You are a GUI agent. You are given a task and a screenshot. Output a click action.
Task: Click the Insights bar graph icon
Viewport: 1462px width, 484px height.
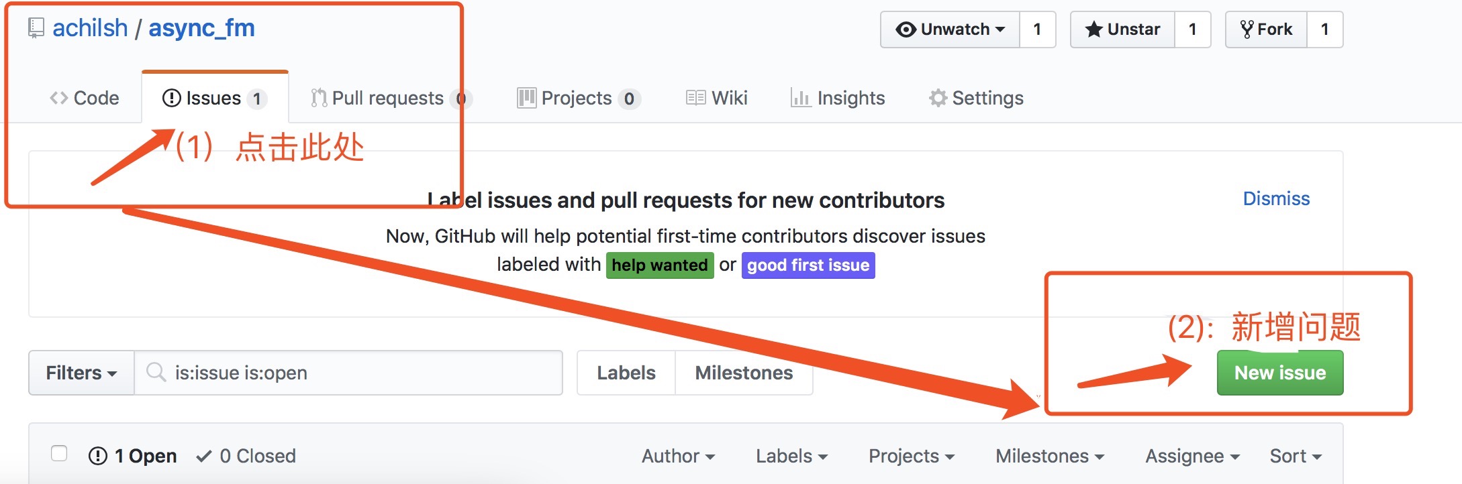click(800, 98)
